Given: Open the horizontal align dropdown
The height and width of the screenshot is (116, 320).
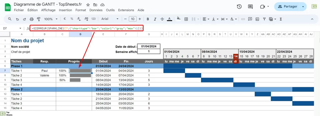Looking at the screenshot, I should [x=206, y=19].
